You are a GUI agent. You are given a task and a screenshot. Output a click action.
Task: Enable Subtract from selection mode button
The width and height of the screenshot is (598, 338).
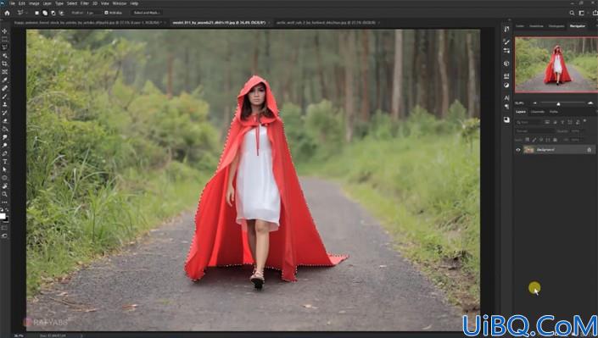click(x=53, y=13)
